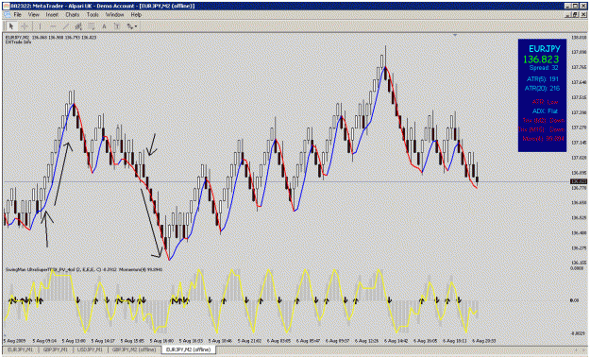590x357 pixels.
Task: Click the Mom(4) value line
Action: point(544,139)
